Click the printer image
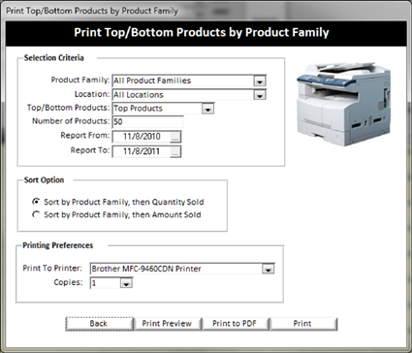412x353 pixels. tap(344, 104)
